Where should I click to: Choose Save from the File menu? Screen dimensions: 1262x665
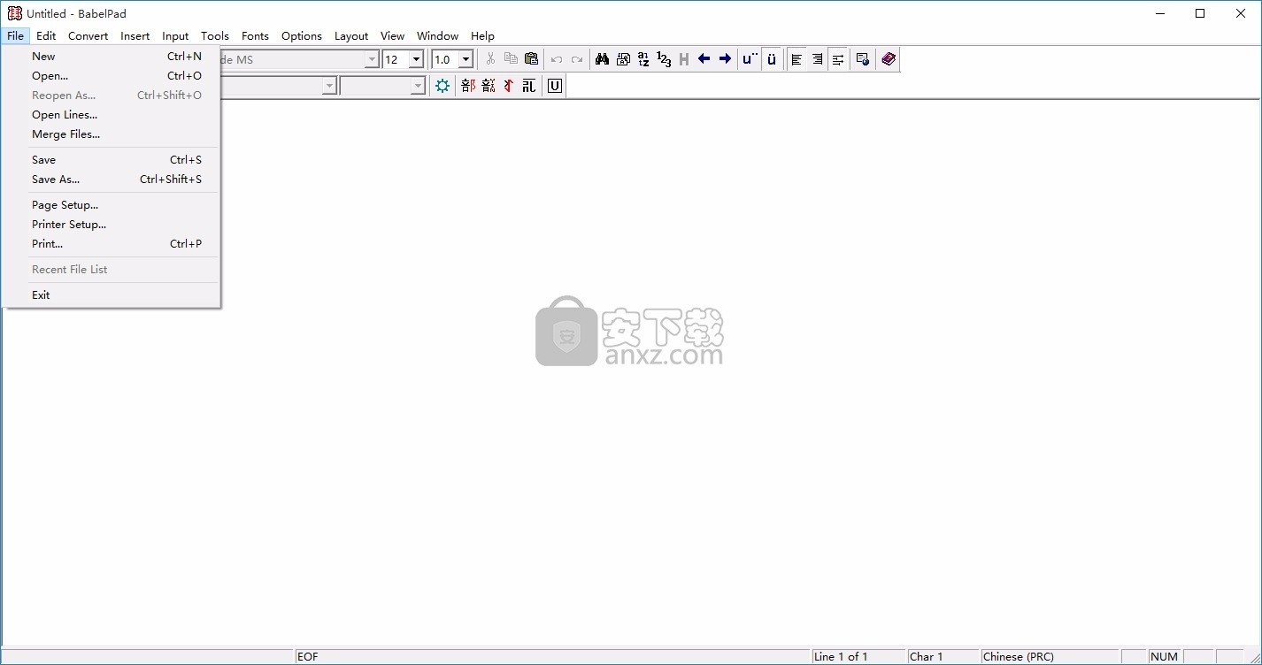(112, 160)
